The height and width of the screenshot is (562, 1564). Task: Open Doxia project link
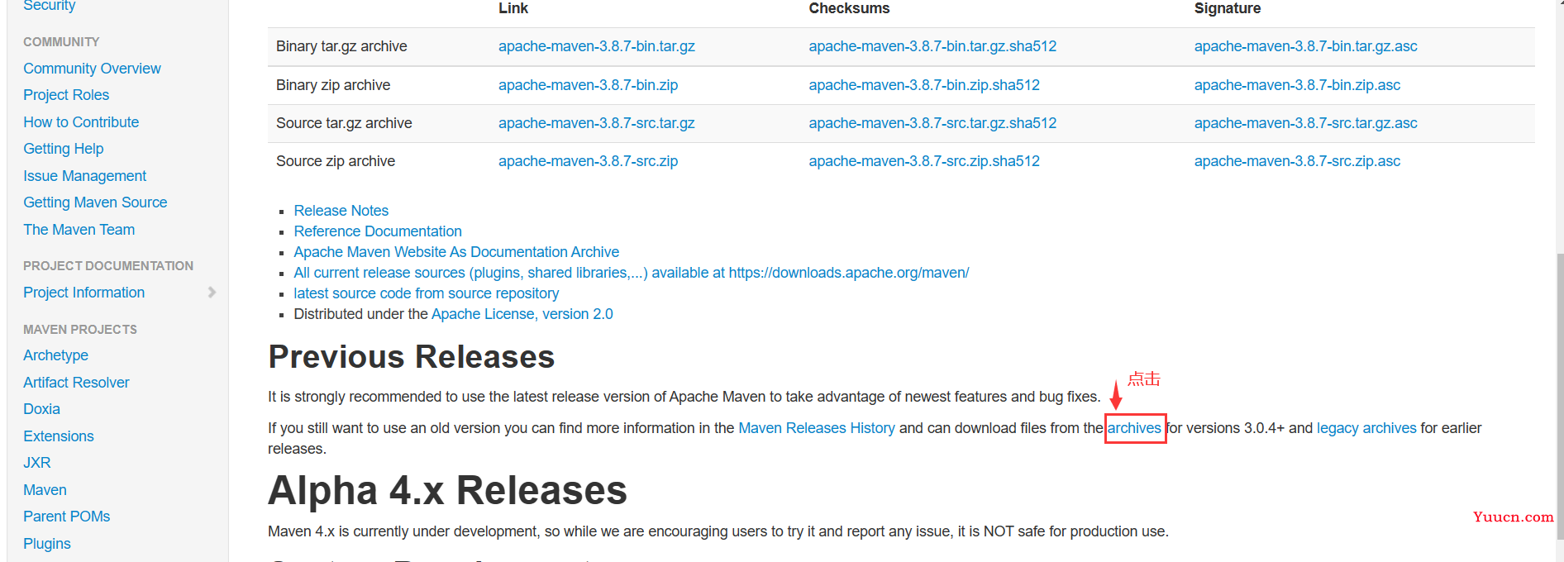(41, 409)
